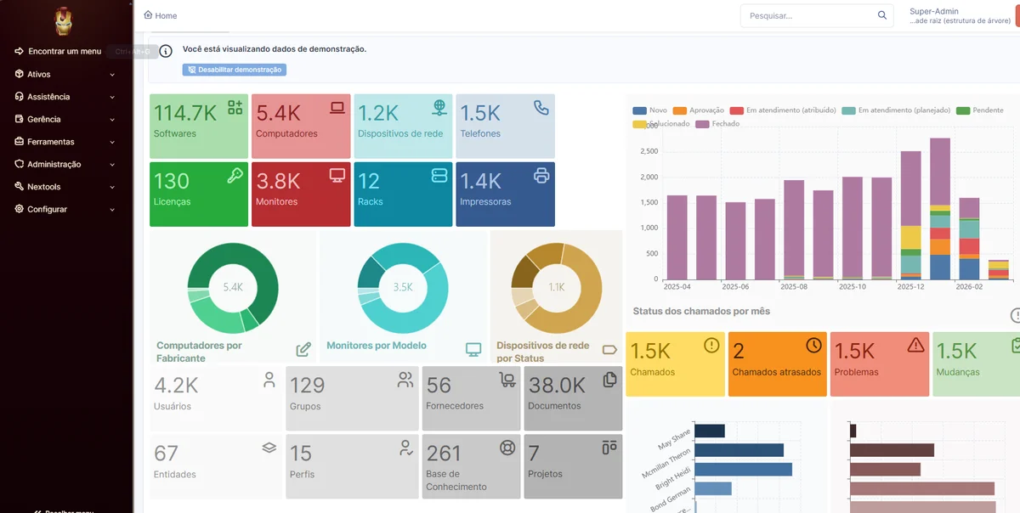Click the key icon on Licenças card
This screenshot has height=513, width=1020.
point(235,176)
